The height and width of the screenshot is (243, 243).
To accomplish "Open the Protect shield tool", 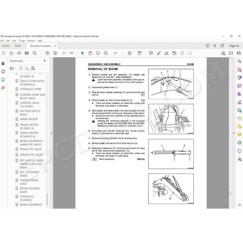I will [x=240, y=151].
